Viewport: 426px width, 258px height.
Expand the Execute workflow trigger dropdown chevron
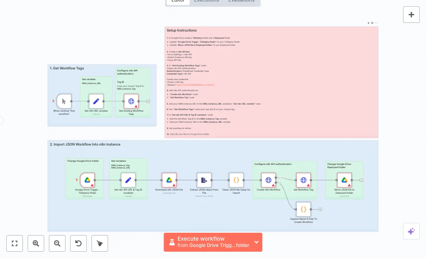pos(256,242)
